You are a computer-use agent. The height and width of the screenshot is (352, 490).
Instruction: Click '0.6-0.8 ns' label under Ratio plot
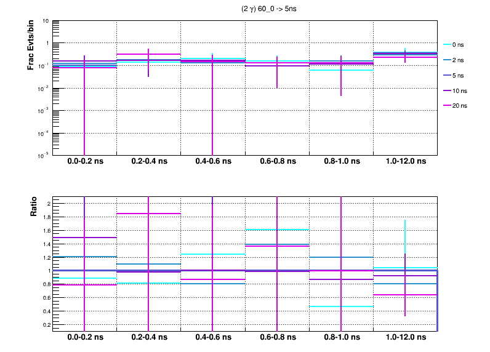click(276, 338)
